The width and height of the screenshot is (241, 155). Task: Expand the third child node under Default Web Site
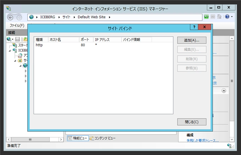click(x=26, y=81)
